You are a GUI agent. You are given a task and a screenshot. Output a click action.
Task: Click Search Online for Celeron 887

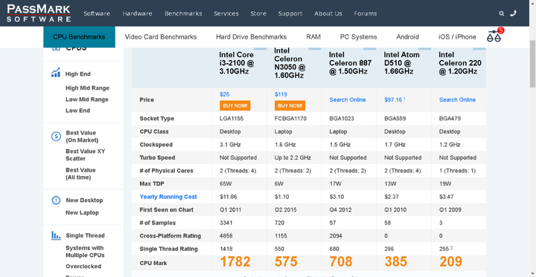click(x=348, y=100)
